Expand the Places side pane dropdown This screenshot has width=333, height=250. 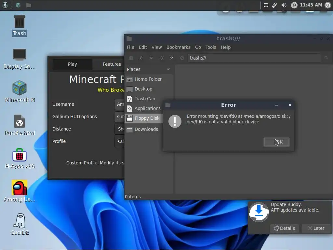point(168,69)
